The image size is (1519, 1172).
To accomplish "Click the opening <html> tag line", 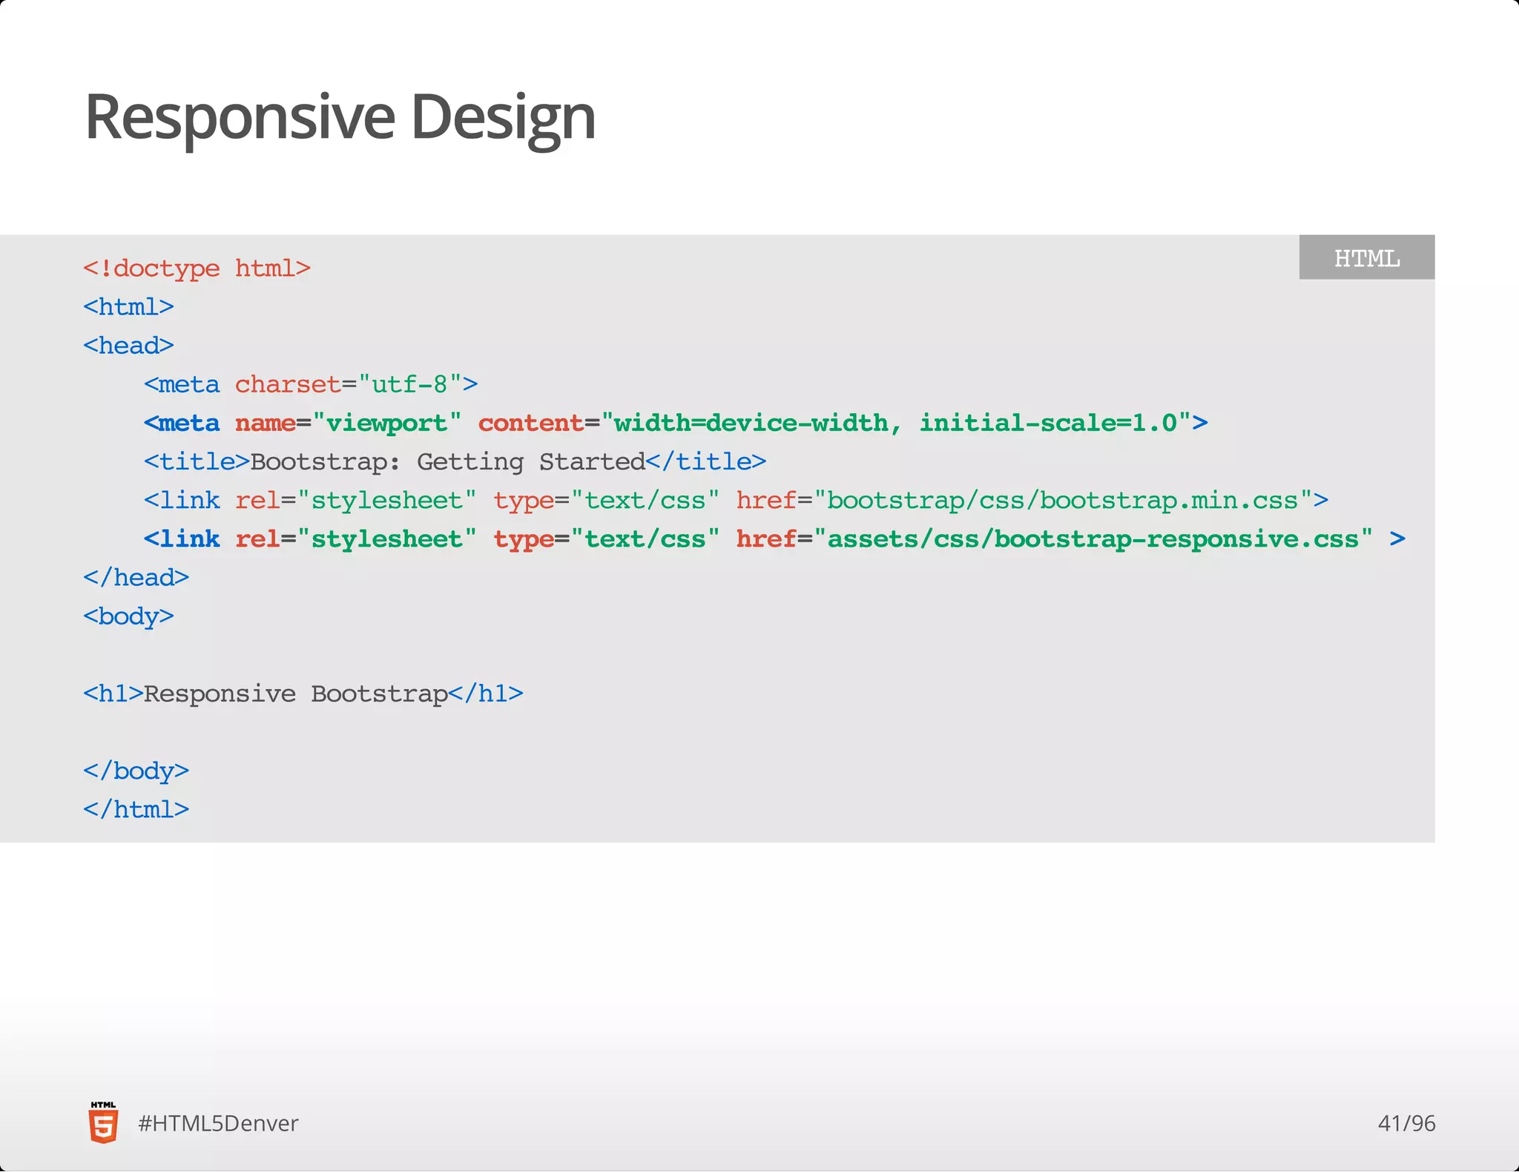I will click(x=128, y=306).
